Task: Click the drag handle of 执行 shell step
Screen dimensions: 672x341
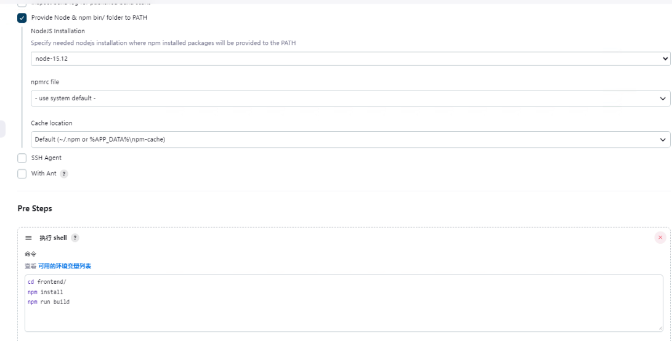Action: 28,238
